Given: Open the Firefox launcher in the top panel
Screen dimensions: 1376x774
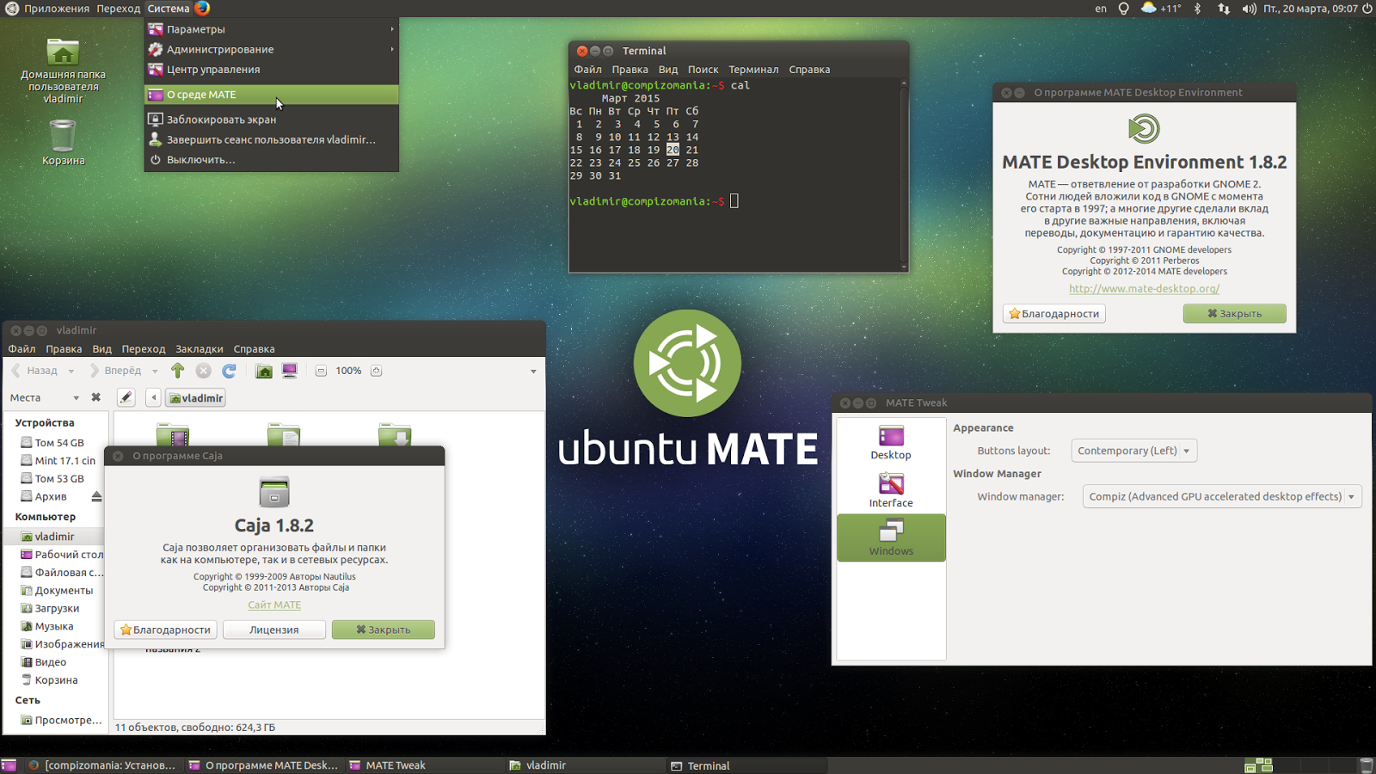Looking at the screenshot, I should tap(202, 9).
